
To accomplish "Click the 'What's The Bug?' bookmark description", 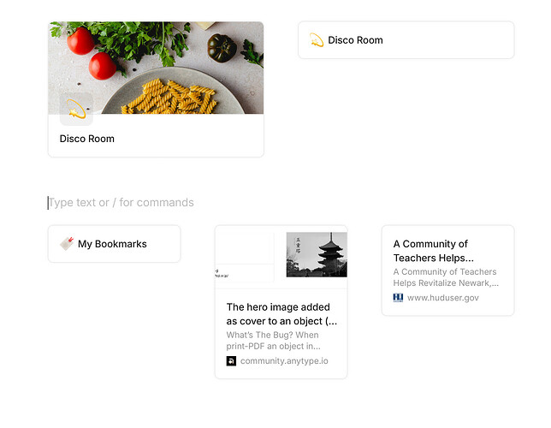I will [x=274, y=341].
